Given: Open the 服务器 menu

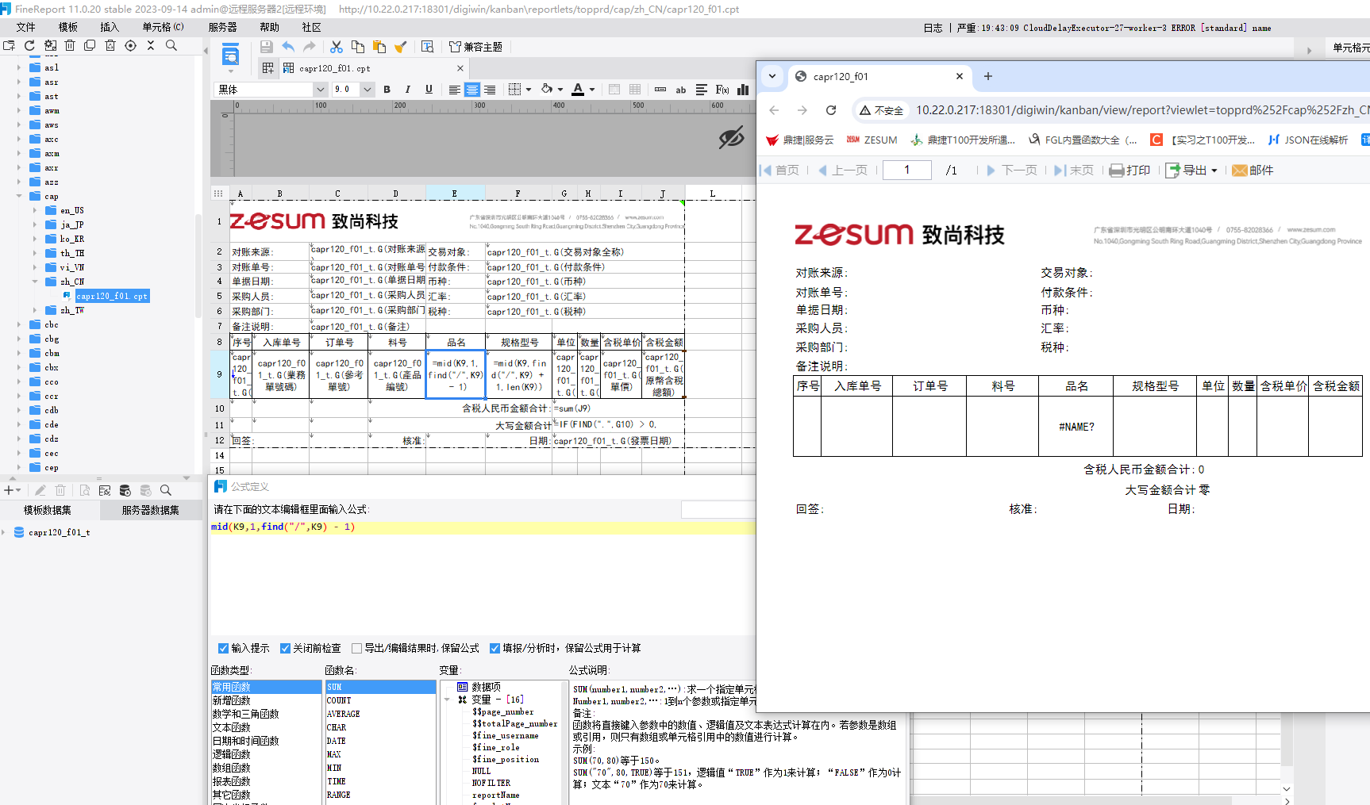Looking at the screenshot, I should (222, 27).
